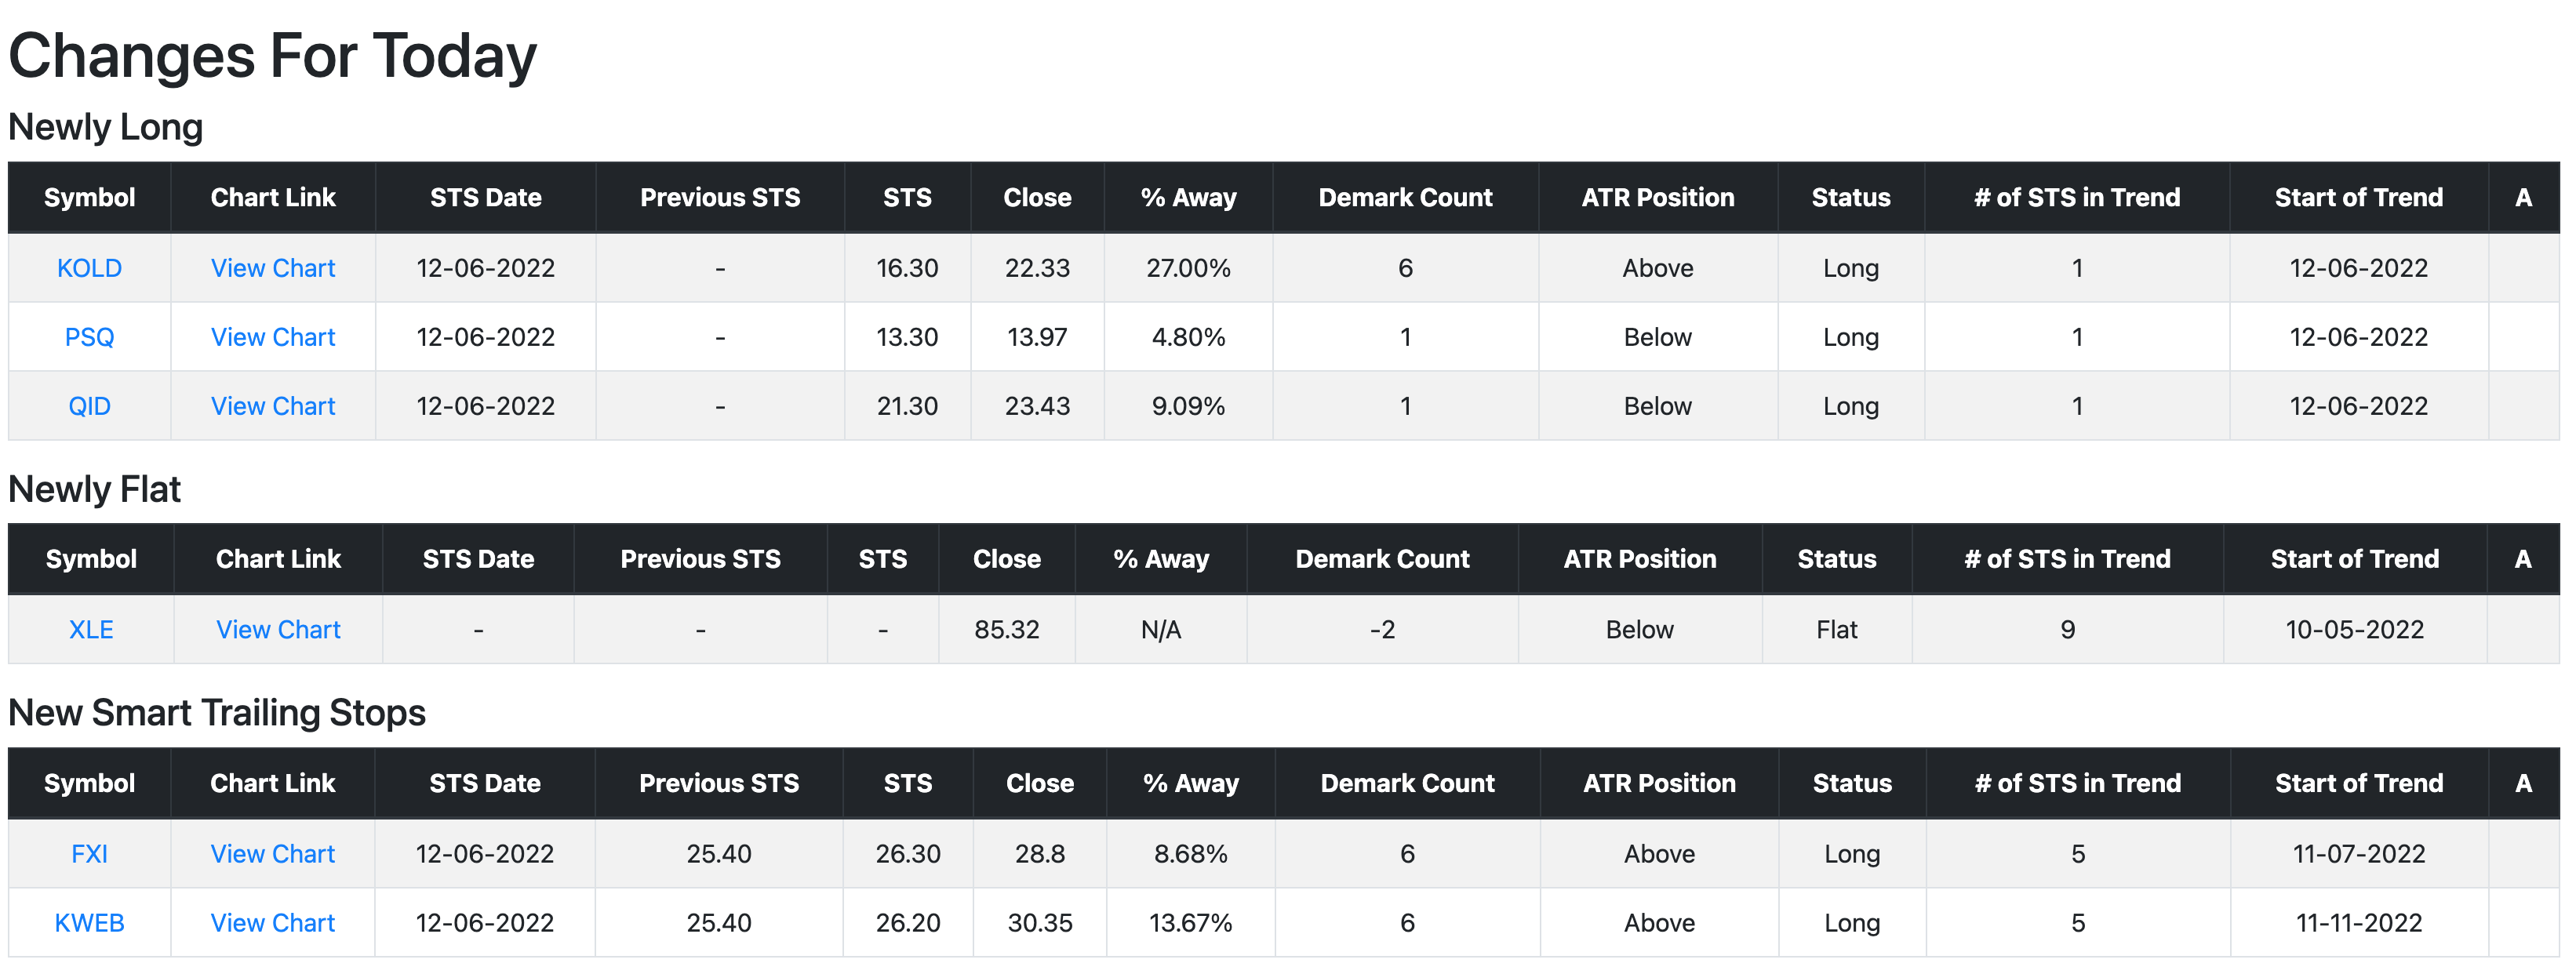Open the PSQ symbol link
The height and width of the screenshot is (974, 2576).
[89, 337]
